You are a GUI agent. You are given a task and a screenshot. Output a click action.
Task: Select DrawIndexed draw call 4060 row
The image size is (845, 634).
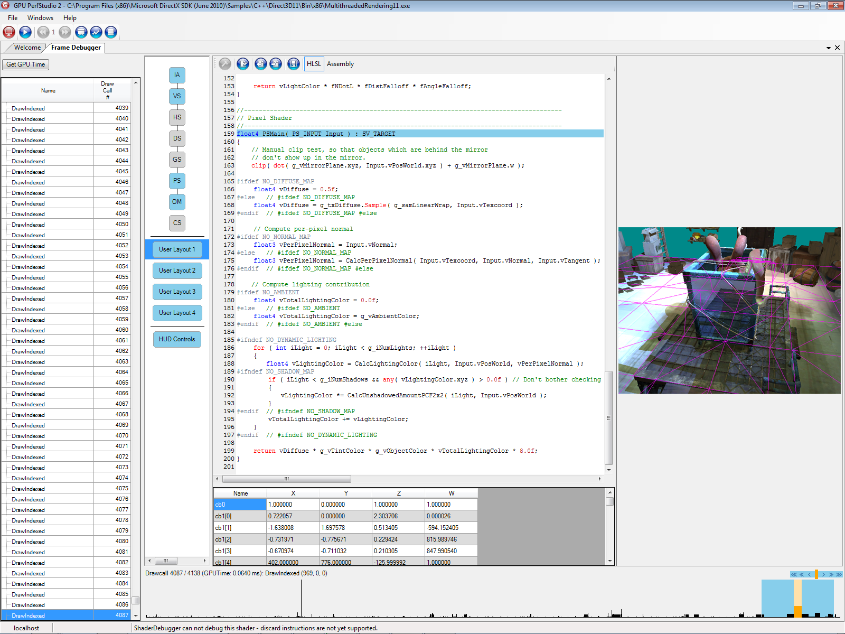coord(66,330)
